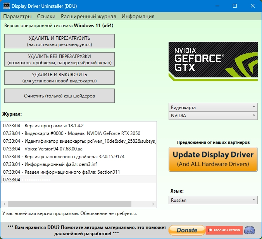
Task: Click the yellow Donate button
Action: click(x=187, y=230)
